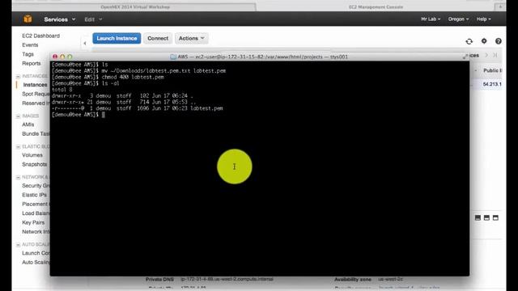
Task: Minimize the terminal window
Action: click(62, 57)
